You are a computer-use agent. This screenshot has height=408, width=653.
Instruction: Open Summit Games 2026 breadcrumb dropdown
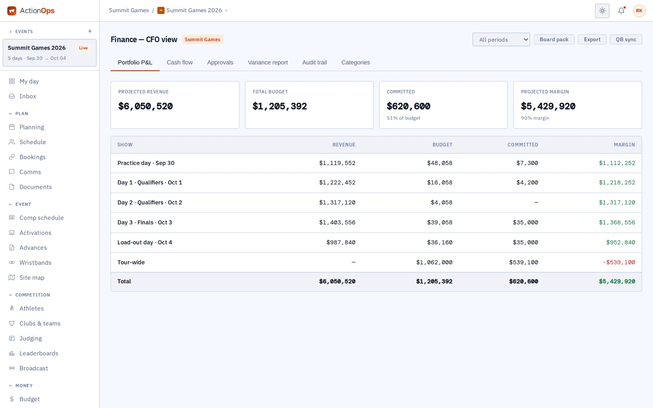pyautogui.click(x=193, y=10)
